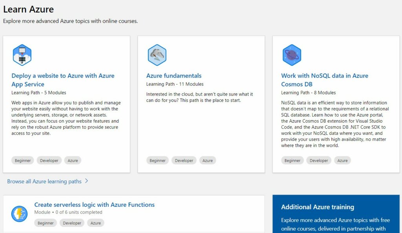402x233 pixels.
Task: Click the Azure fundamentals cloud hexagon icon
Action: (157, 55)
